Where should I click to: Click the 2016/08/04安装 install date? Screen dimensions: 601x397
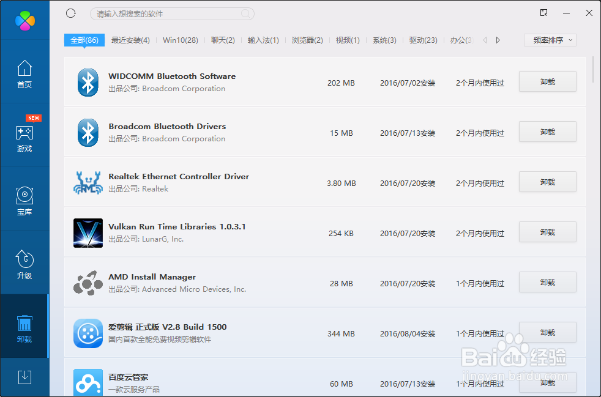point(408,334)
